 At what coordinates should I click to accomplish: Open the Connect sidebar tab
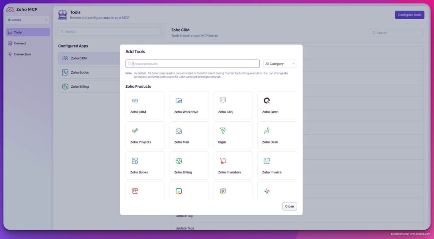coord(28,43)
